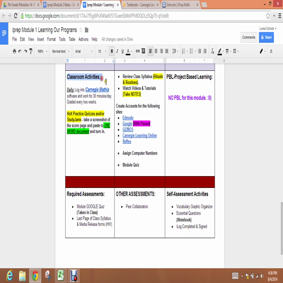Open the File menu

tap(15, 39)
